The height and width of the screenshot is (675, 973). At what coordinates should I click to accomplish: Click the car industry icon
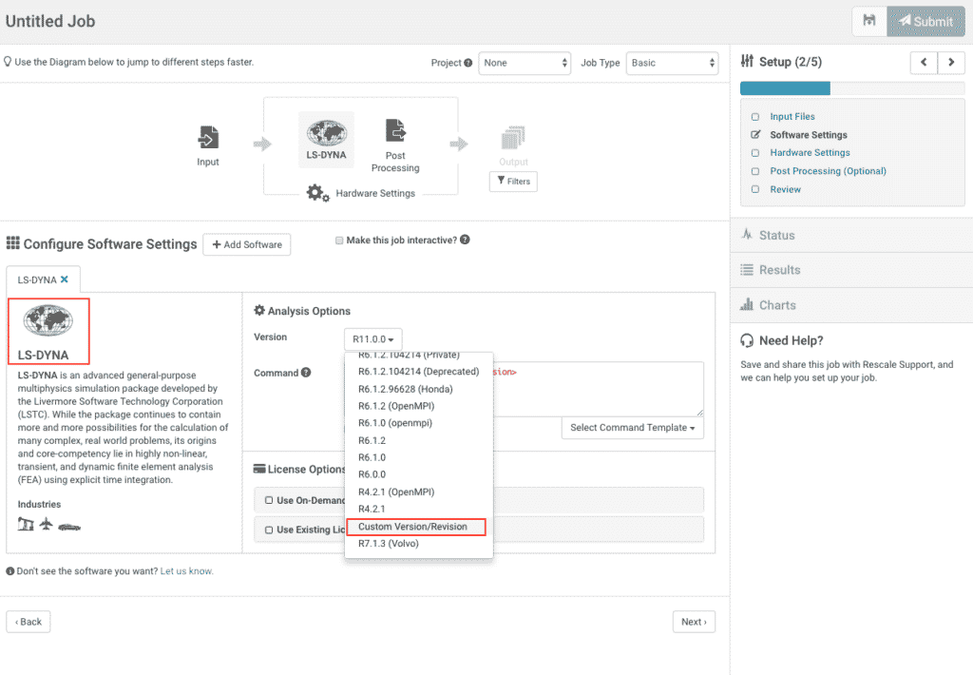pyautogui.click(x=69, y=528)
